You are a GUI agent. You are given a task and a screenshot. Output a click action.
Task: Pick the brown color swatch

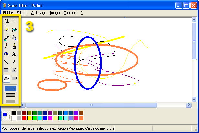(x=81, y=113)
